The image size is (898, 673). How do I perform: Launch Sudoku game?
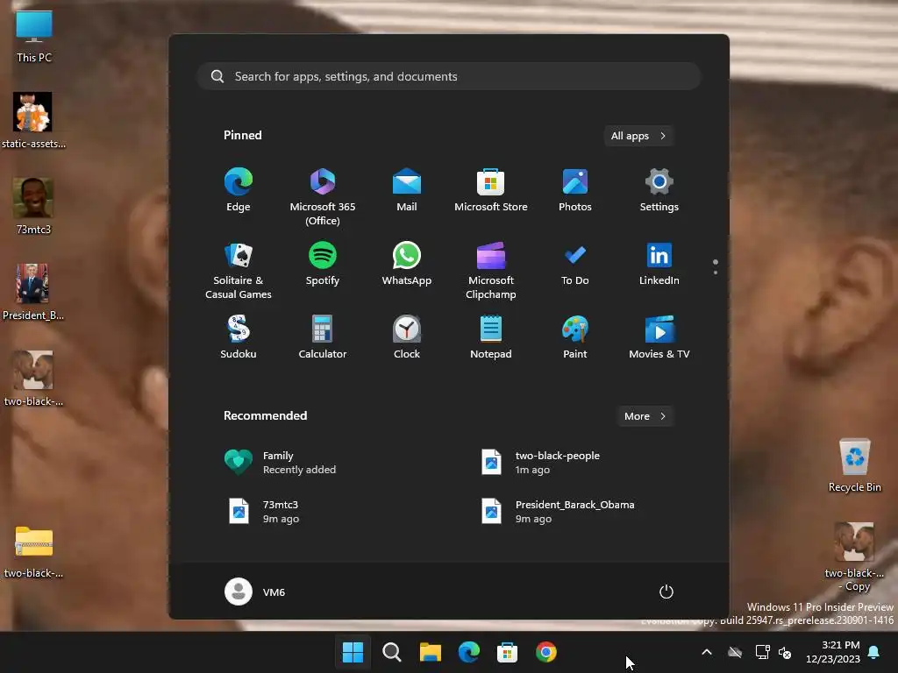tap(239, 337)
